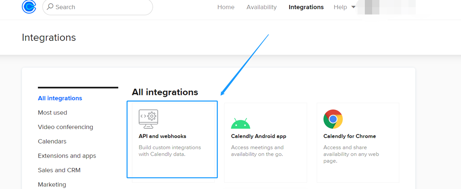
Task: Select Integrations in top navigation
Action: tap(306, 7)
